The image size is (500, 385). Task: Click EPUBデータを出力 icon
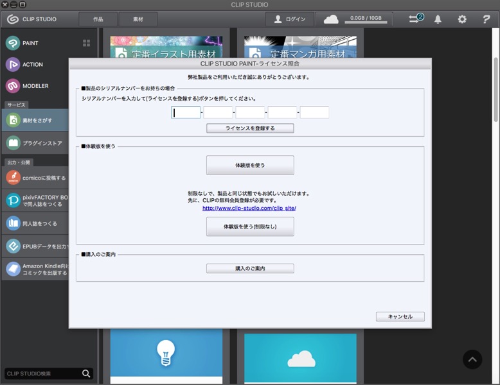click(13, 246)
